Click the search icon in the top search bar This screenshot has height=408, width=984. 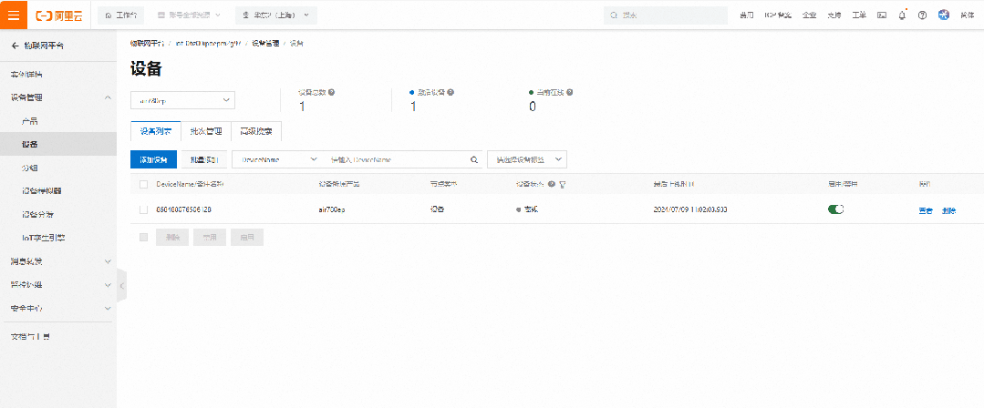coord(615,15)
